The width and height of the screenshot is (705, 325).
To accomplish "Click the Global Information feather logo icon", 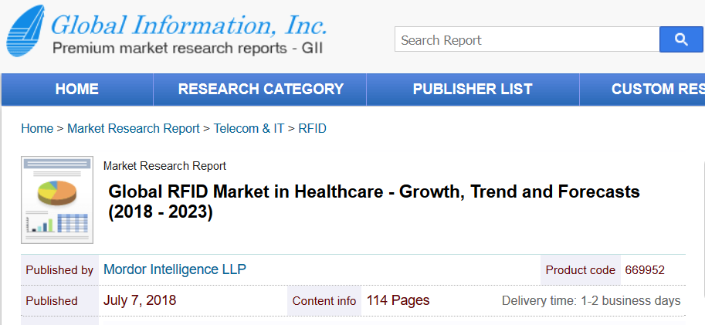I will click(x=25, y=31).
